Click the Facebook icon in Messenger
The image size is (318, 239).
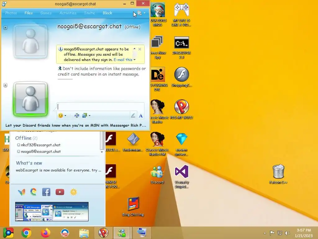click(x=46, y=192)
